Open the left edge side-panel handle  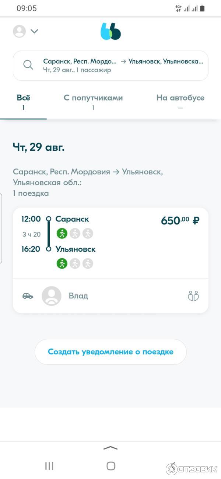pyautogui.click(x=1, y=228)
